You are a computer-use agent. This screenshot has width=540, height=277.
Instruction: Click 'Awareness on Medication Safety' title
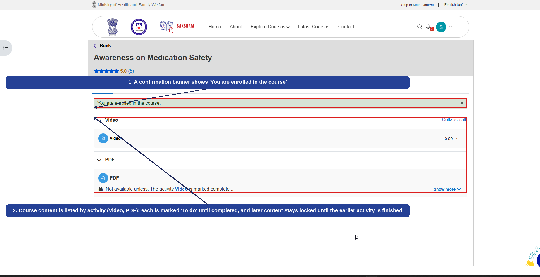tap(153, 58)
